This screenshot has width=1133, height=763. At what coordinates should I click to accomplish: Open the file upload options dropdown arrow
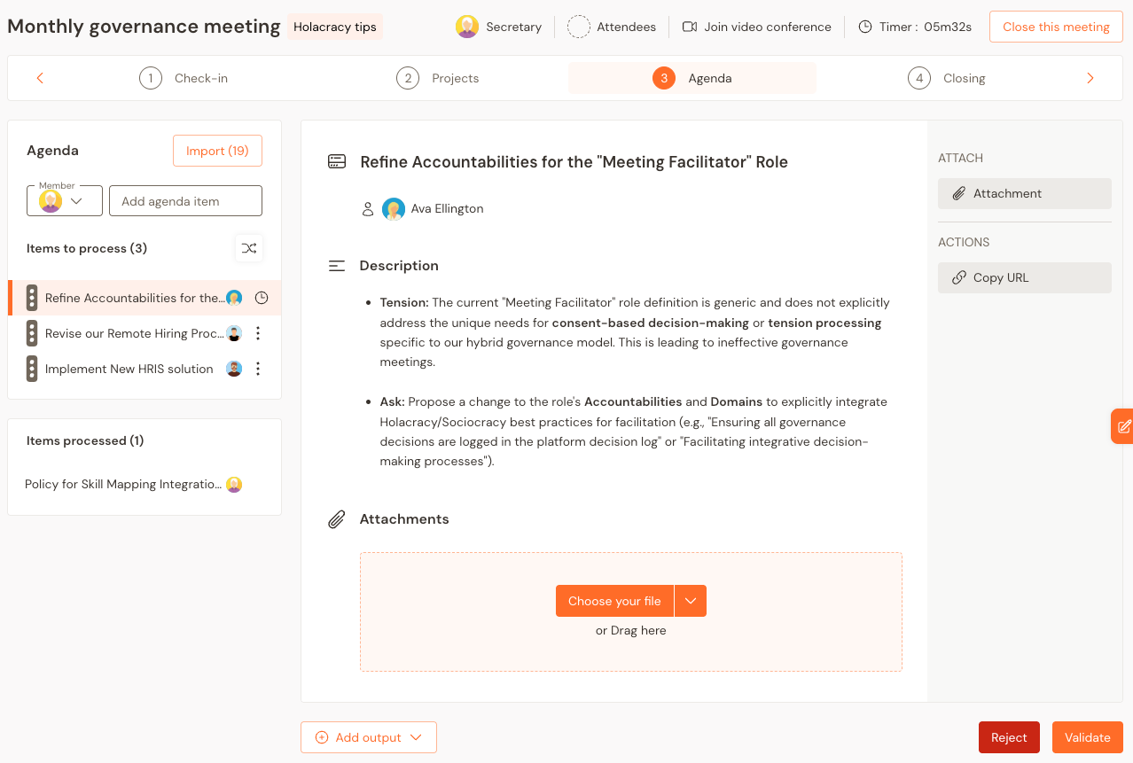click(691, 601)
